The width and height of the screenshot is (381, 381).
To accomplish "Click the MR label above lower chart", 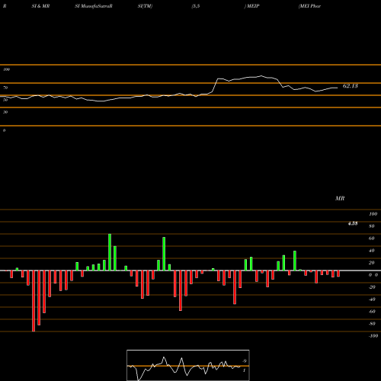I will click(x=340, y=198).
